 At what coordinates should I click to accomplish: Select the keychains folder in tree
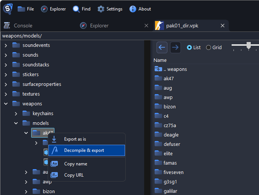coord(38,113)
